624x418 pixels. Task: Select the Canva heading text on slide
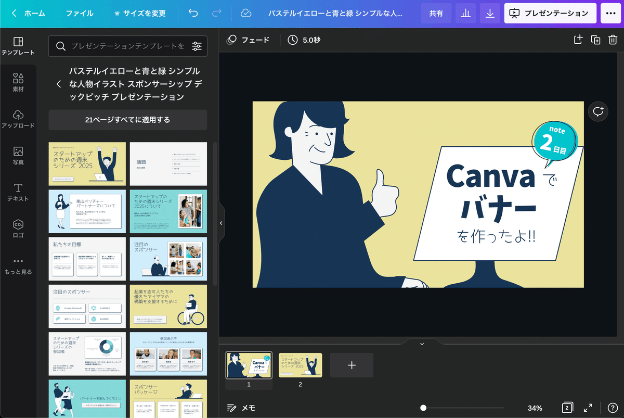[x=491, y=176]
